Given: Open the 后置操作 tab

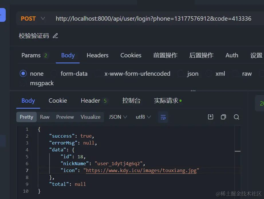Looking at the screenshot, I should pyautogui.click(x=201, y=55).
